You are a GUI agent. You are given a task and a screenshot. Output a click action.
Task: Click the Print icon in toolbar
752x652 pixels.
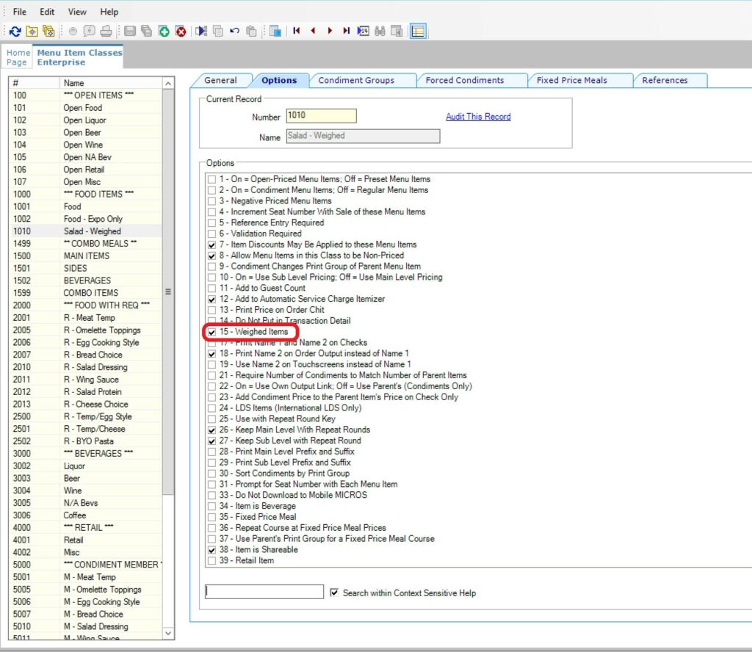coord(106,32)
